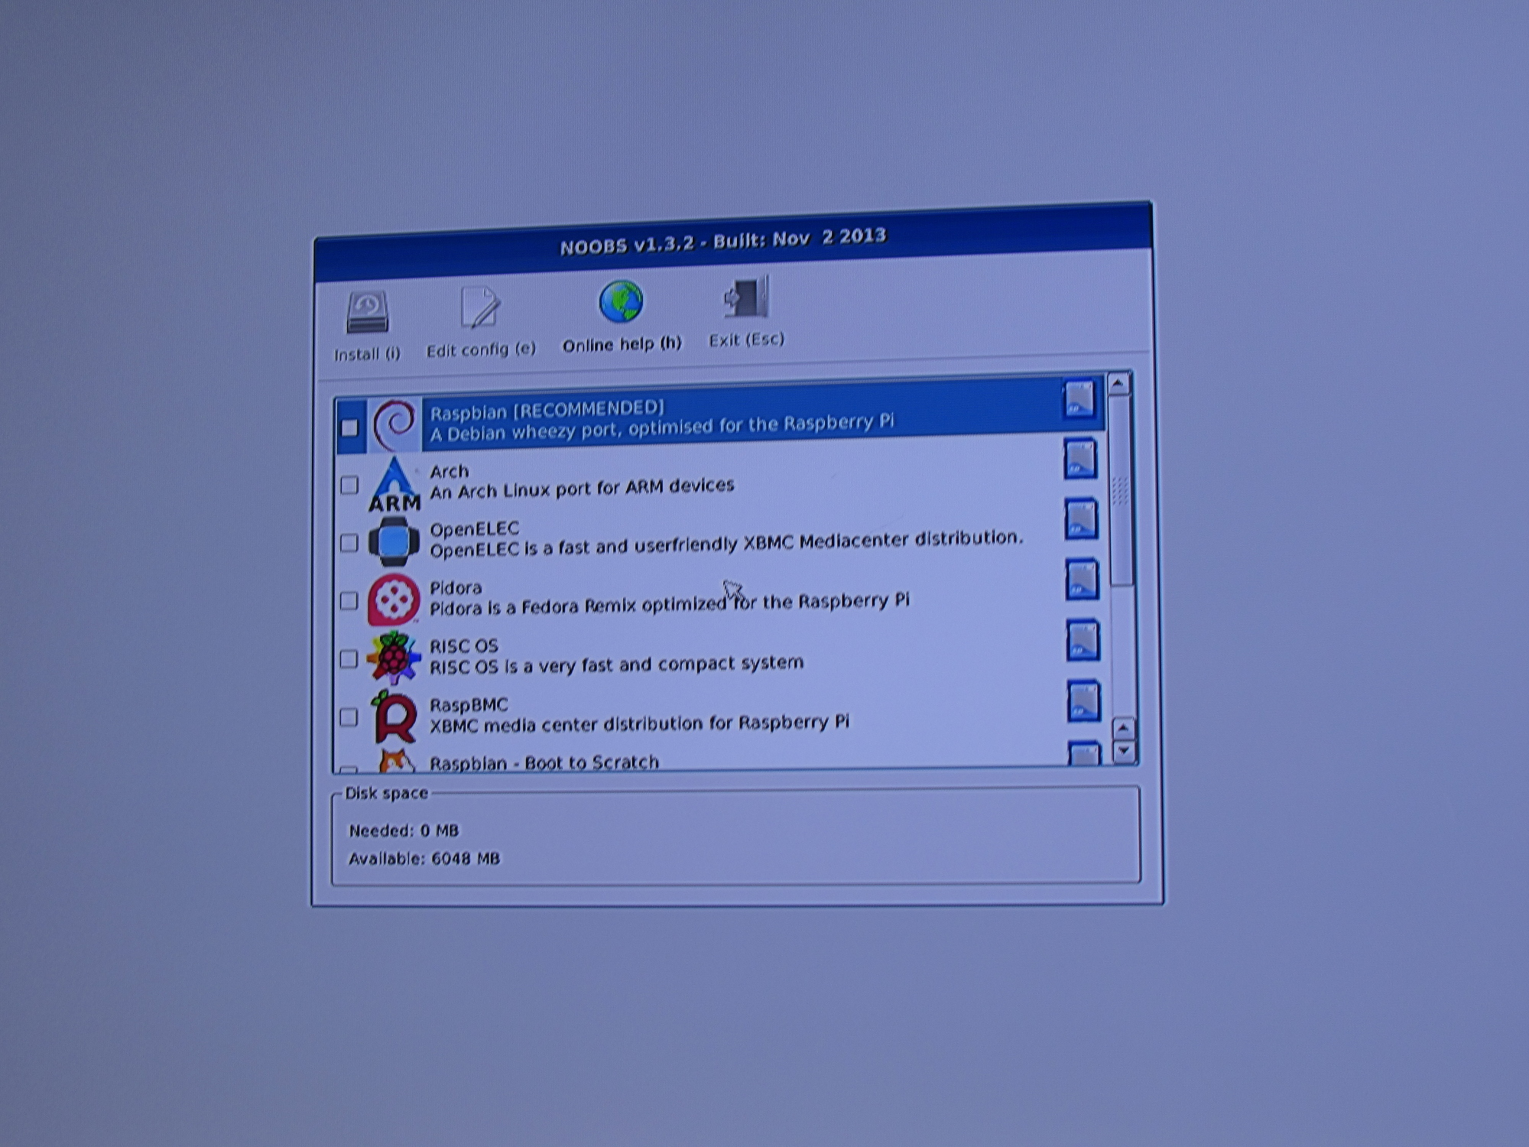Screen dimensions: 1529x1147
Task: Click the Pidora logo icon
Action: click(x=394, y=600)
